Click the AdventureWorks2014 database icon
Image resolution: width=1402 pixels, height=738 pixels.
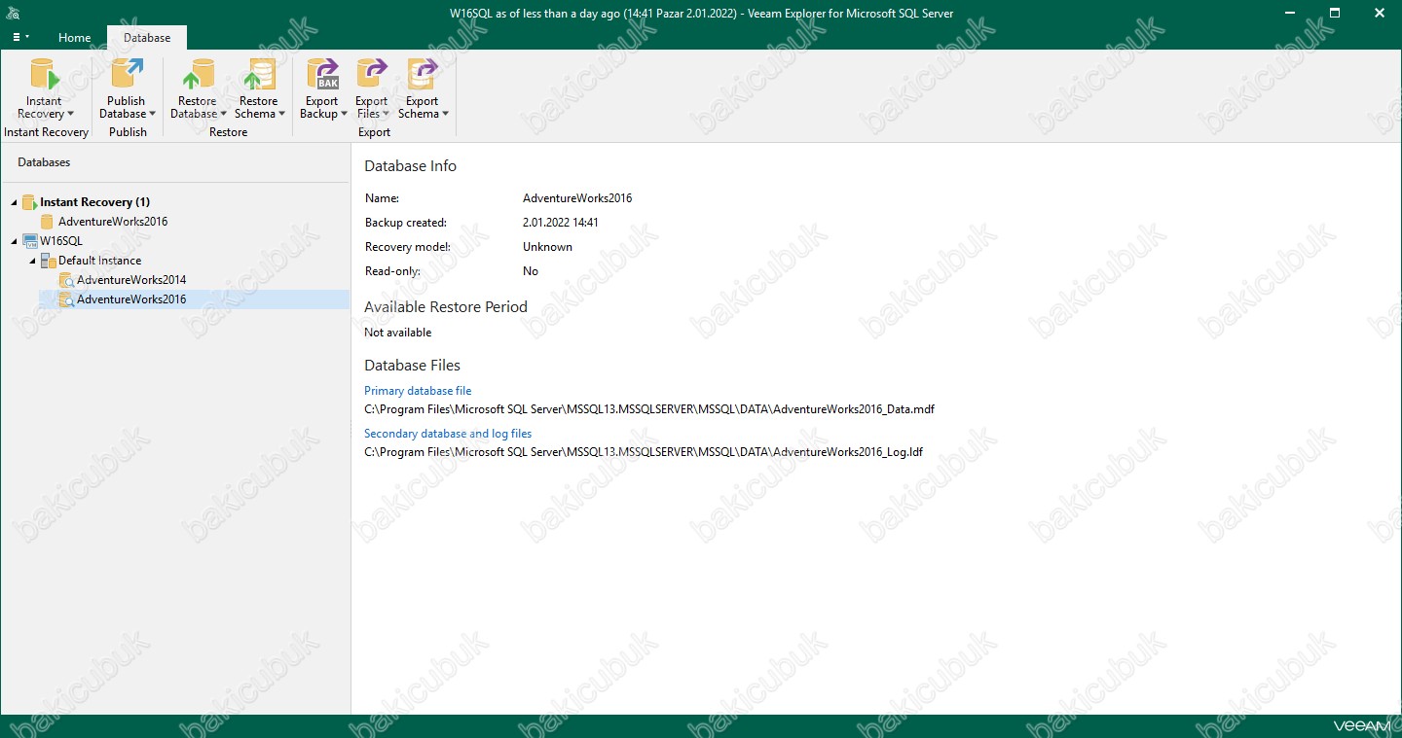(66, 280)
